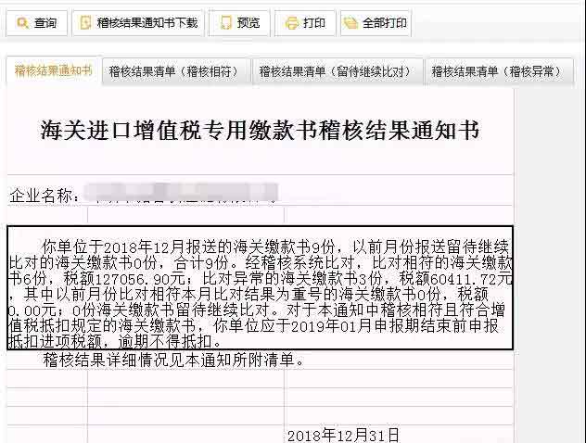Click the text 你单位于2018年12月报送的海关缴款书9份
The width and height of the screenshot is (586, 443).
188,247
